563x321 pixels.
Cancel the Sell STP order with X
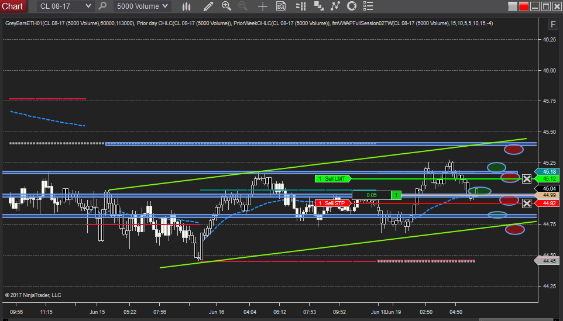pos(526,203)
